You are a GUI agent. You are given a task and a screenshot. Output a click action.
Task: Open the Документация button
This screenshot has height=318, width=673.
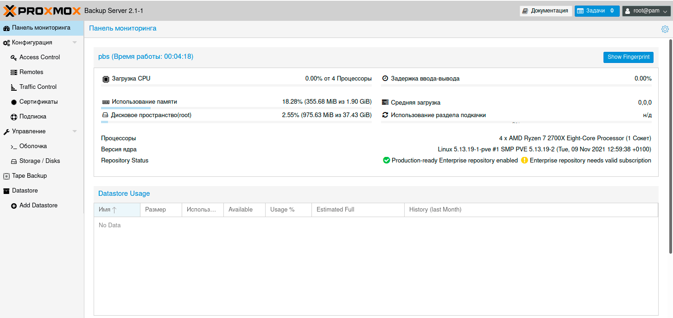(545, 11)
